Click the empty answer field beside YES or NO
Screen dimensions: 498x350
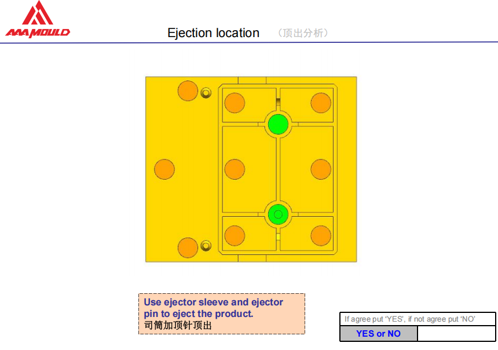tap(456, 334)
